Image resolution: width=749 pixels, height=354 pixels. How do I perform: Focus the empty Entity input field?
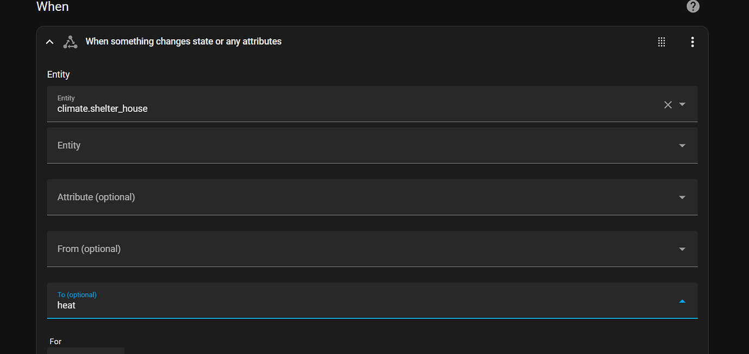click(326, 146)
